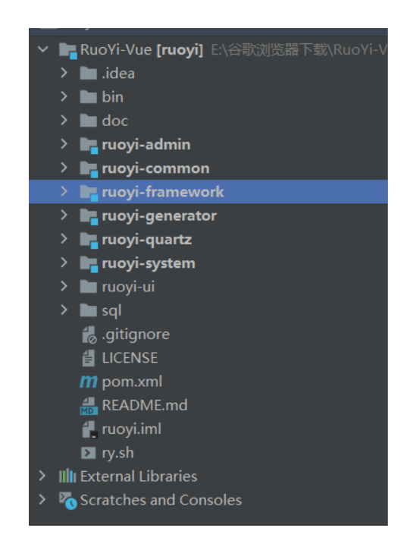
Task: Click the shell script icon for ry.sh
Action: point(89,453)
